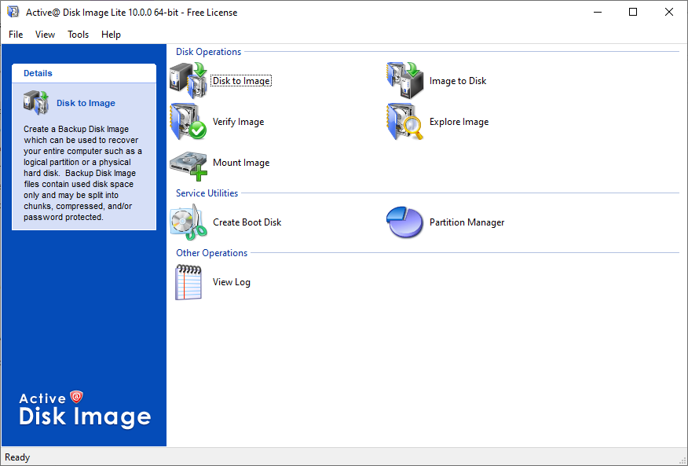Launch Mount Image via its label

tap(241, 163)
